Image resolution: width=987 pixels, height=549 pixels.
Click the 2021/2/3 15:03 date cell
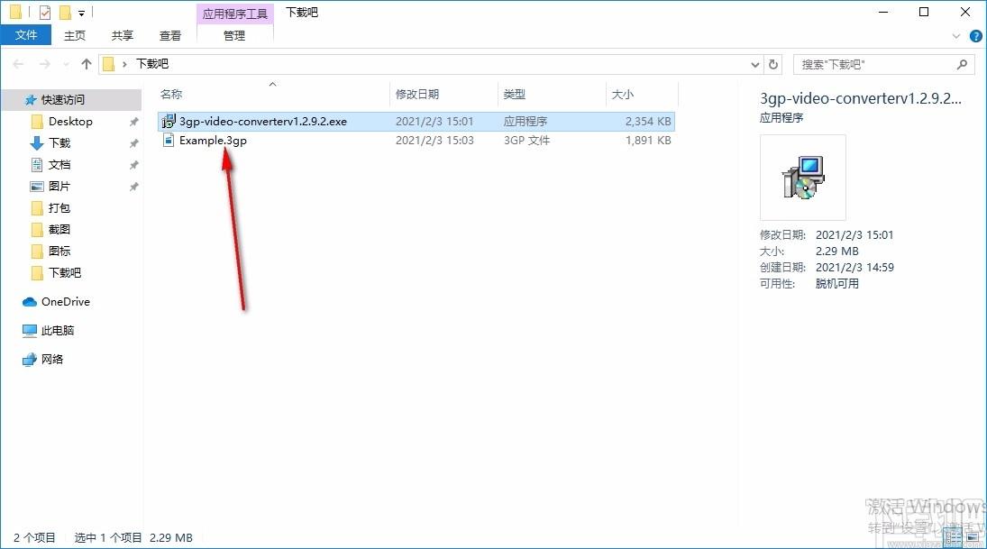(x=434, y=141)
